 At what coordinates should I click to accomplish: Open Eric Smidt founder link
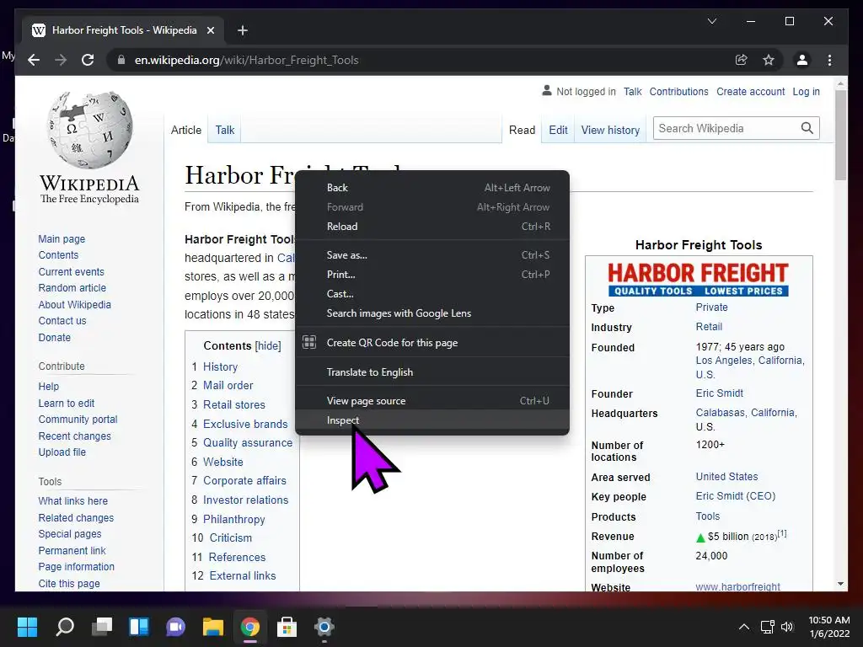[x=720, y=393]
